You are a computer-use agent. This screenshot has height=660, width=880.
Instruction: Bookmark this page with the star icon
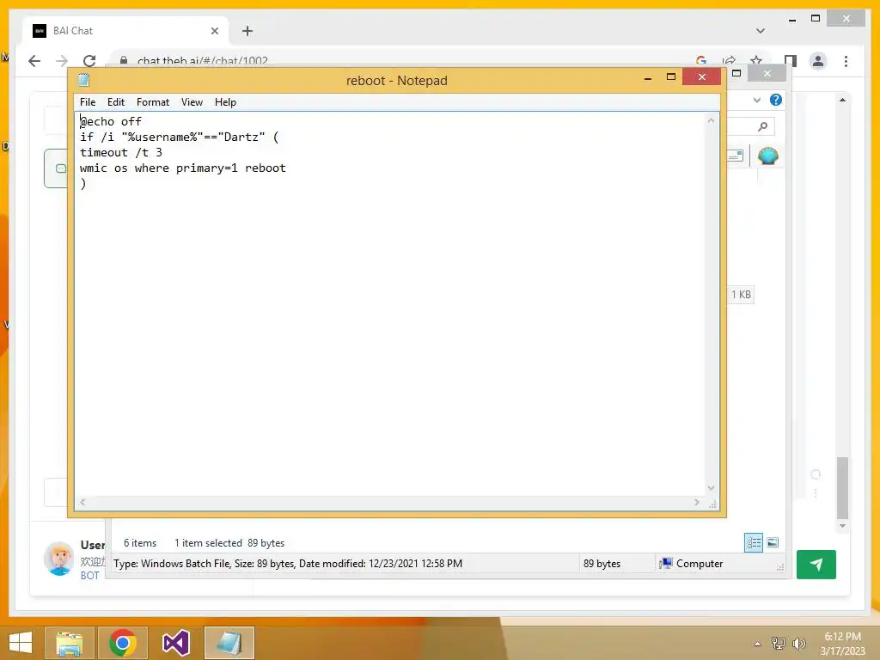756,61
